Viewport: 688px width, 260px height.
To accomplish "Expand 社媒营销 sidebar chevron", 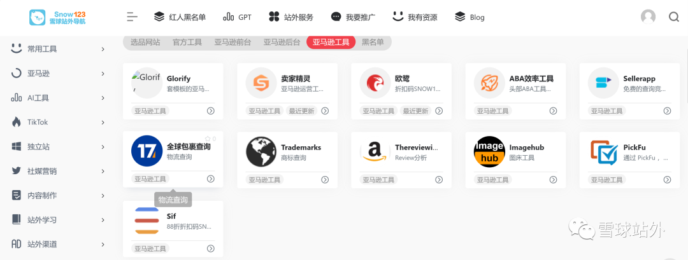I will [x=103, y=171].
